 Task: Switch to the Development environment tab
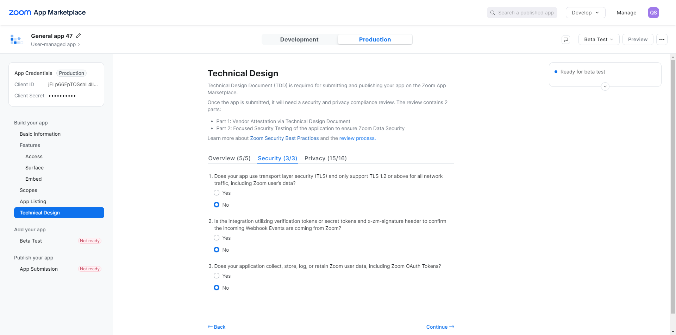[299, 39]
